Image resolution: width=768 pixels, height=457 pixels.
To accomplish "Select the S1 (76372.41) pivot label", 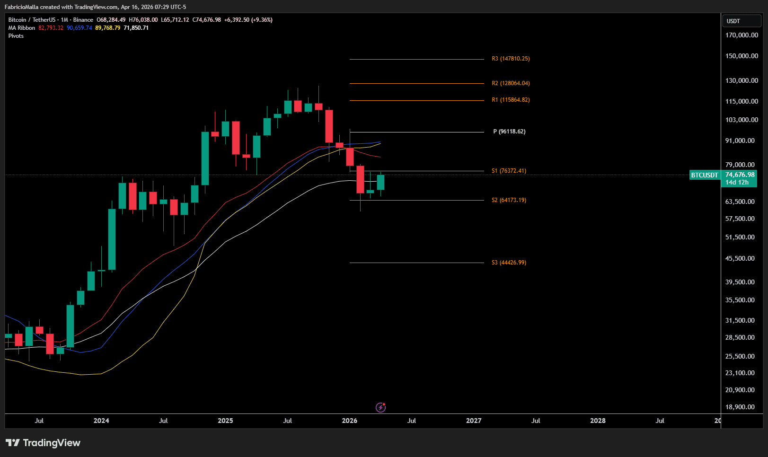I will point(509,171).
